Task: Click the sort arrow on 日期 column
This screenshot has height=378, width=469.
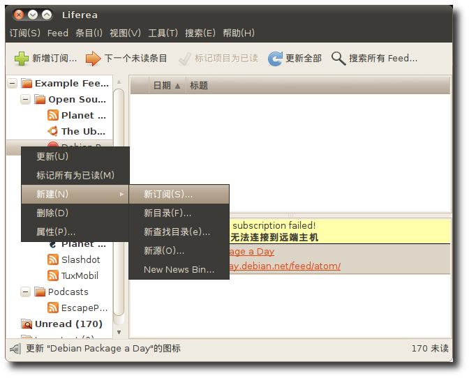Action: [178, 86]
